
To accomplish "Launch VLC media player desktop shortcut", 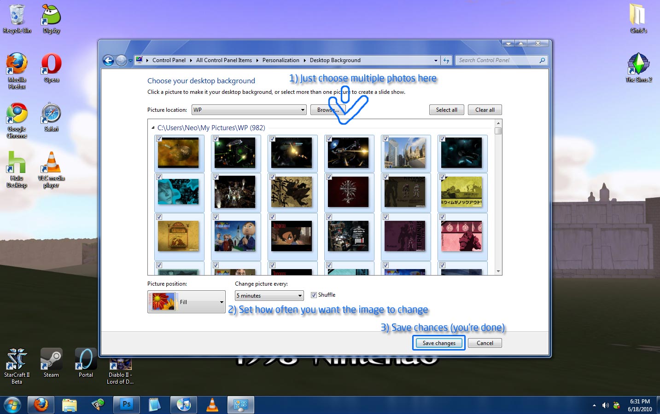I will [52, 170].
